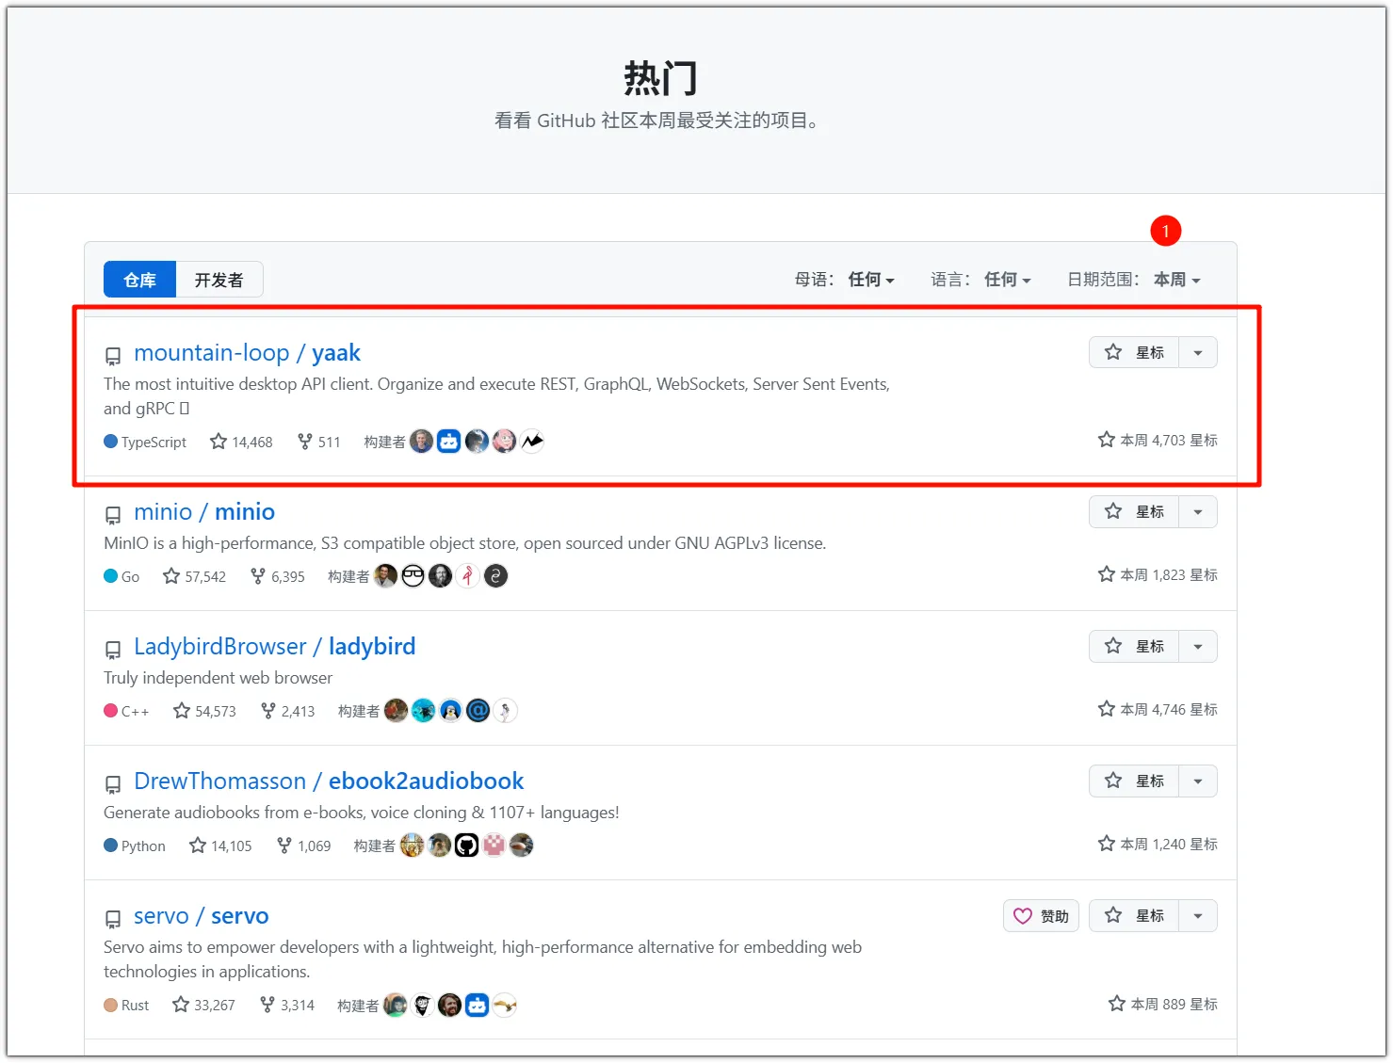1393x1063 pixels.
Task: Open the mountain-loop/yaak repository link
Action: click(x=248, y=352)
